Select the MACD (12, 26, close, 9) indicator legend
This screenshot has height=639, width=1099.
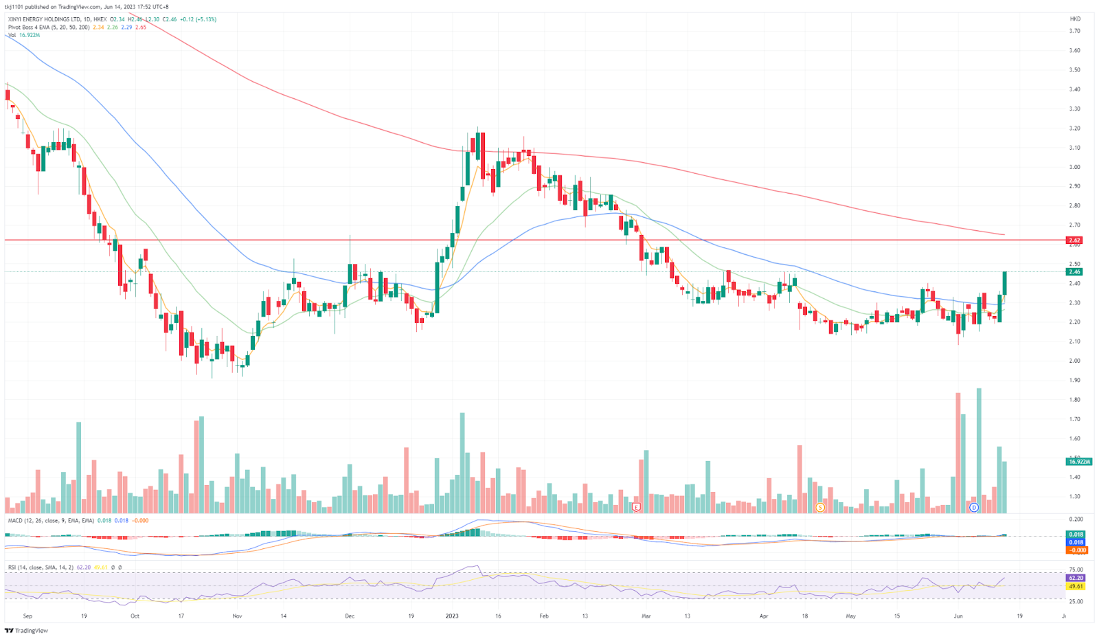pyautogui.click(x=51, y=521)
